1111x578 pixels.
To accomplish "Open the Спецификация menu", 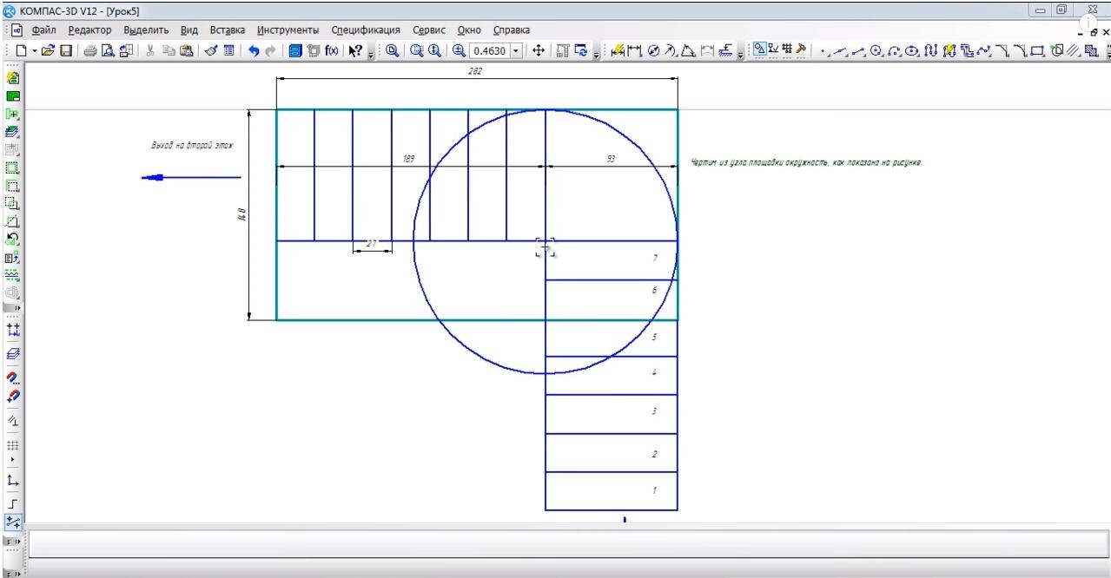I will coord(364,30).
